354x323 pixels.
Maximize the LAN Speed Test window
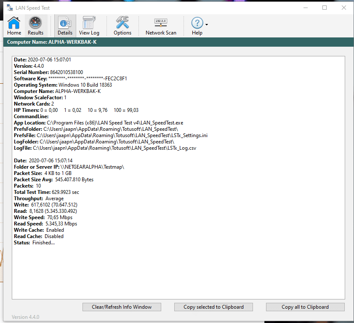(325, 8)
